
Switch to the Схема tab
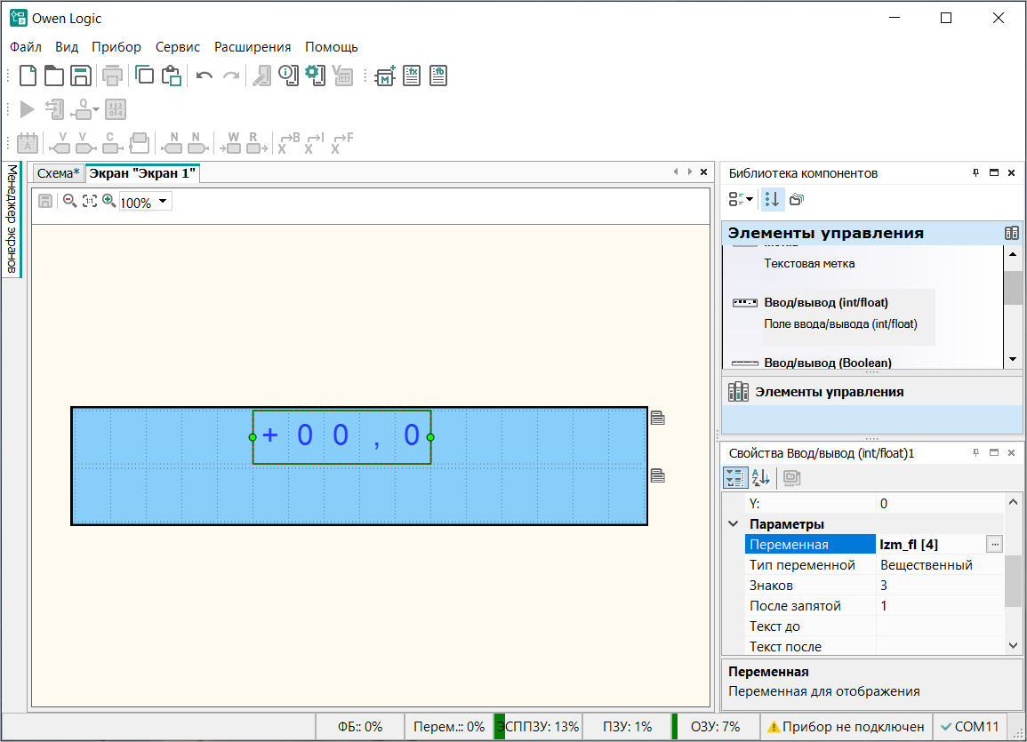pyautogui.click(x=58, y=173)
